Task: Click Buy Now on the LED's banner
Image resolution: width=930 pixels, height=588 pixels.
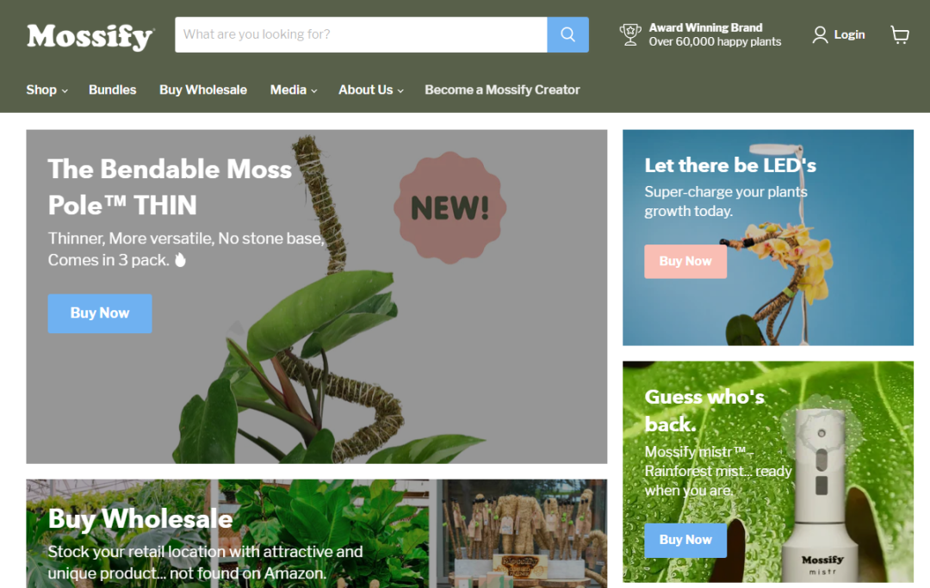Action: [685, 262]
